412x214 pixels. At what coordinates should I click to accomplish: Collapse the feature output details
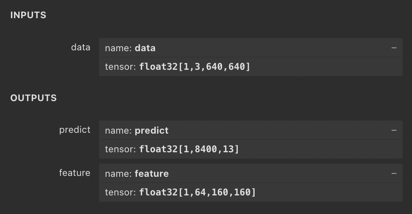394,173
